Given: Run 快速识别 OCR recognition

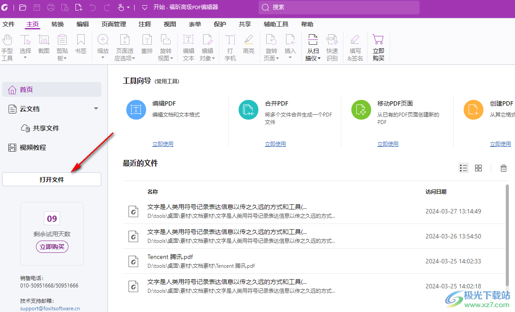Looking at the screenshot, I should pos(332,46).
